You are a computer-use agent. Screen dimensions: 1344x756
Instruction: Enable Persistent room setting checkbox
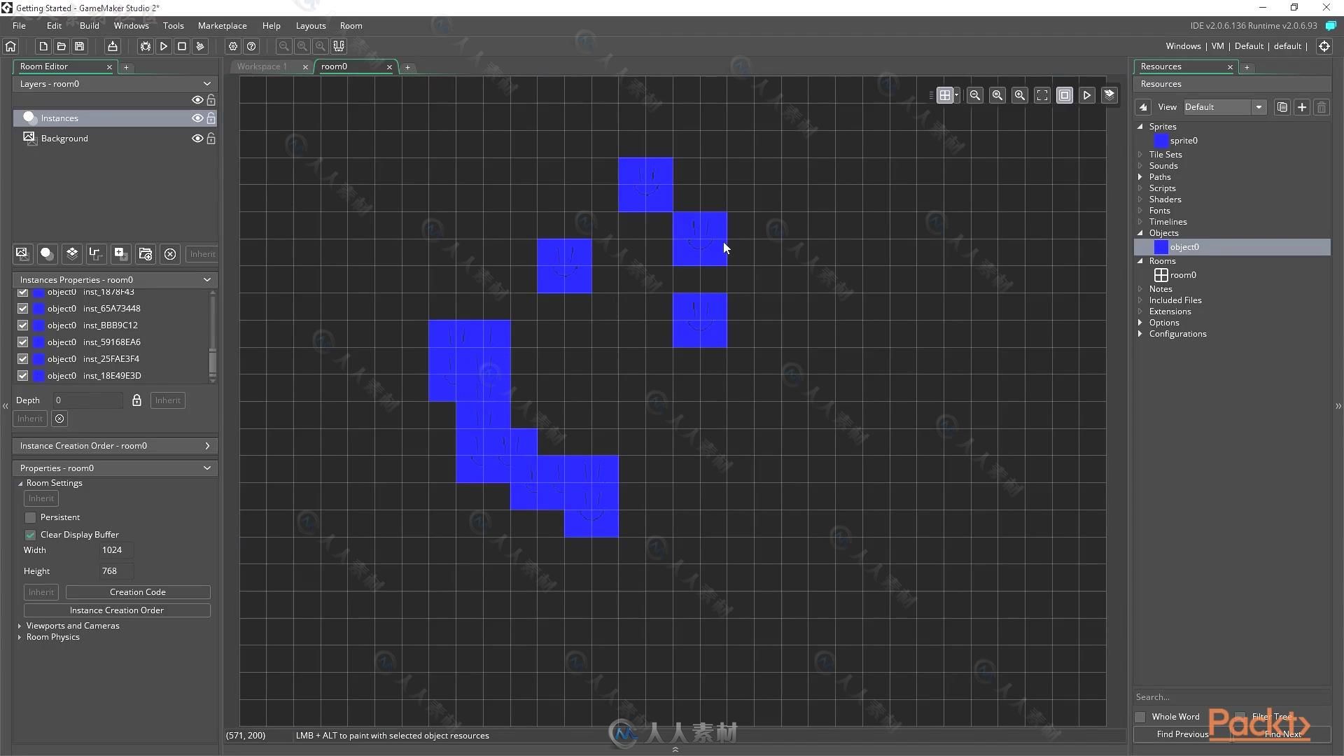31,516
